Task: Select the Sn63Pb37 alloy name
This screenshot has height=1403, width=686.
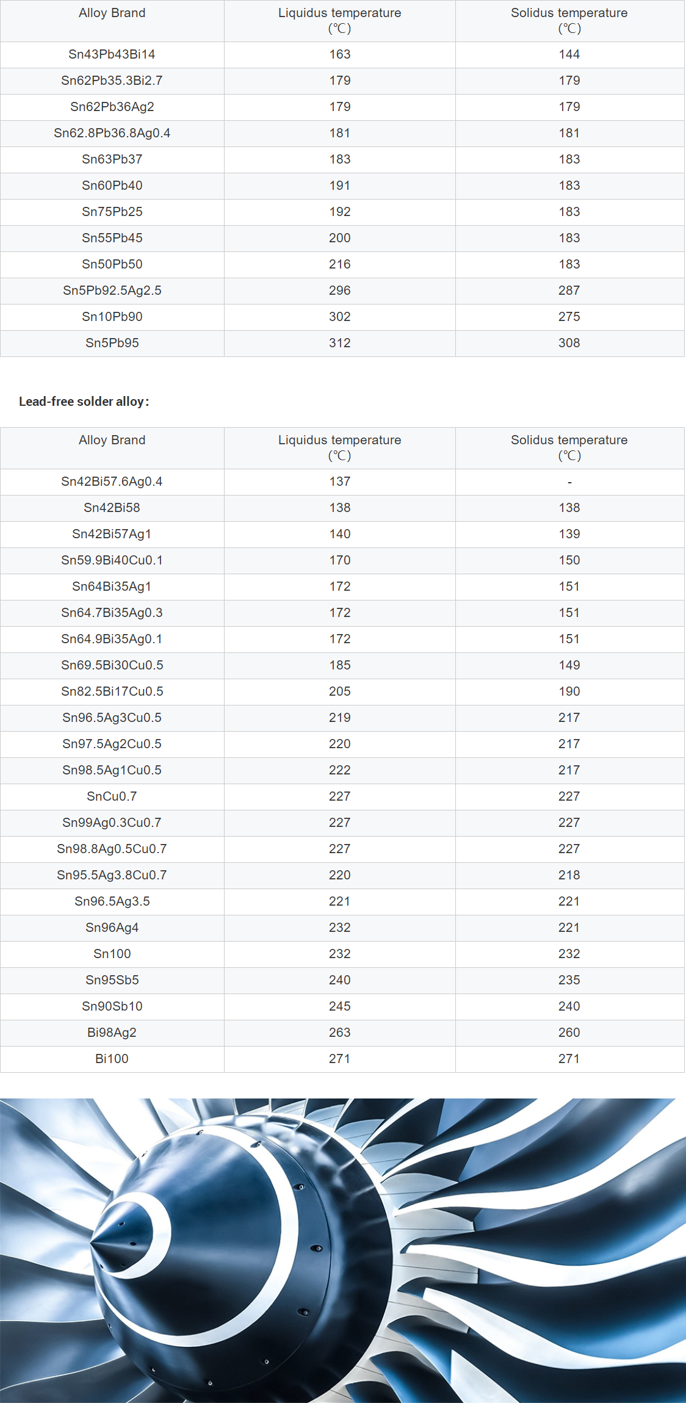Action: tap(112, 159)
